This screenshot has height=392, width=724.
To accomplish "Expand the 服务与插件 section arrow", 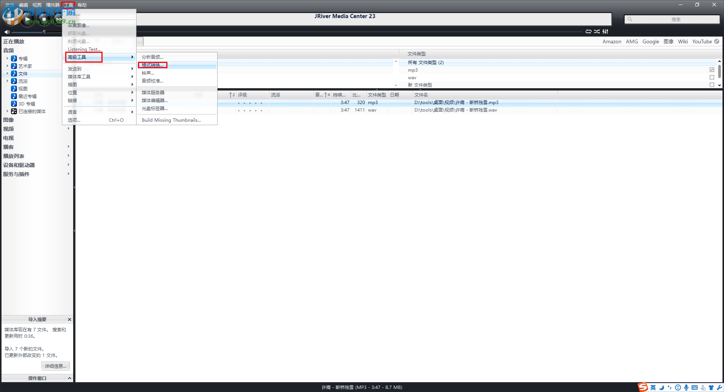I will pos(68,174).
